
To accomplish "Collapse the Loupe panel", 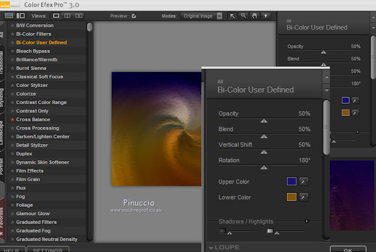I will [212, 248].
